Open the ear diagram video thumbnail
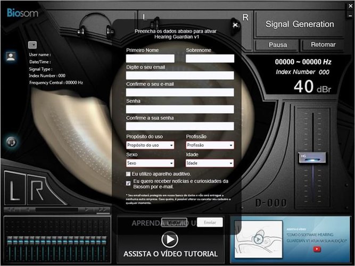 (258, 239)
